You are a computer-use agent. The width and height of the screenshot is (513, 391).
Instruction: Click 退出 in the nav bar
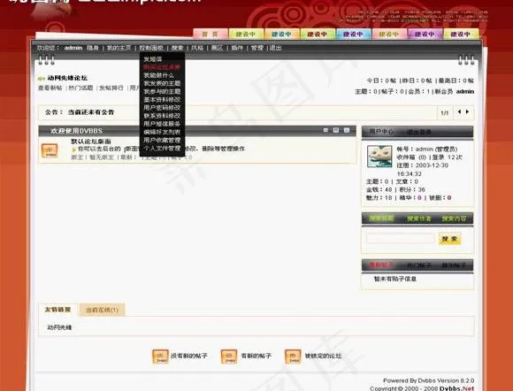click(275, 48)
